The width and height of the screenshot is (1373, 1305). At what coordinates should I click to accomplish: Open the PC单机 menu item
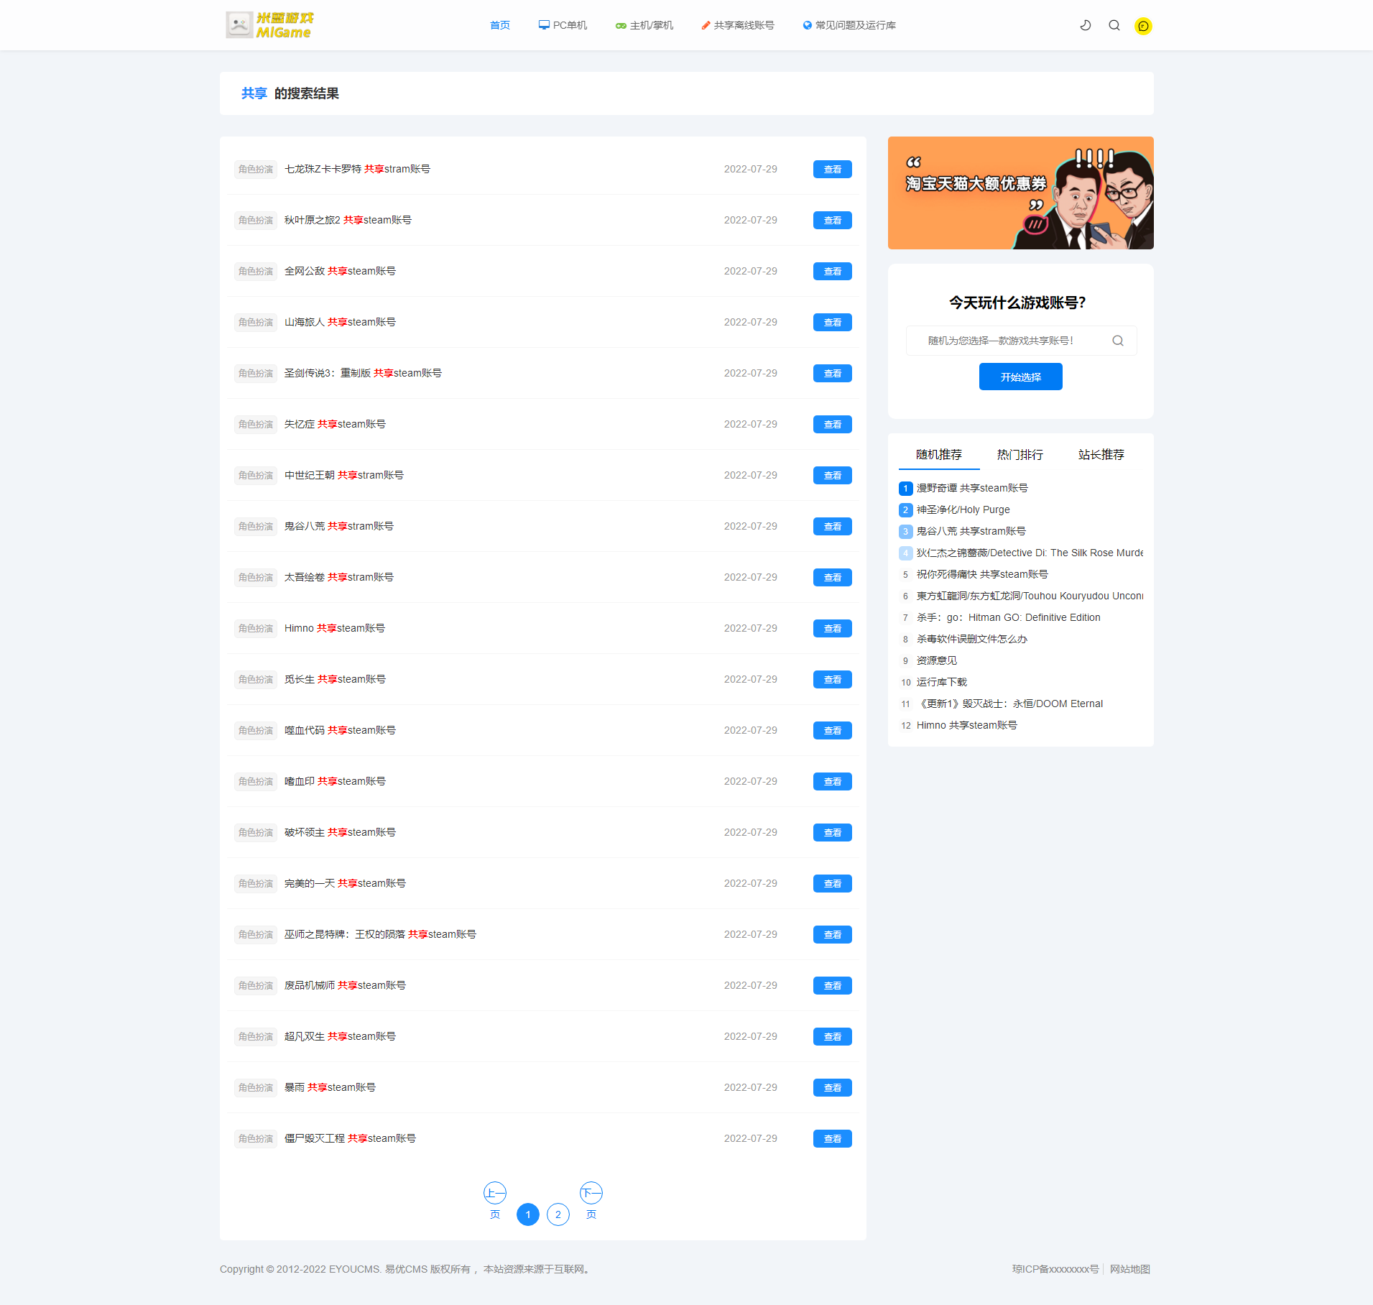[563, 25]
